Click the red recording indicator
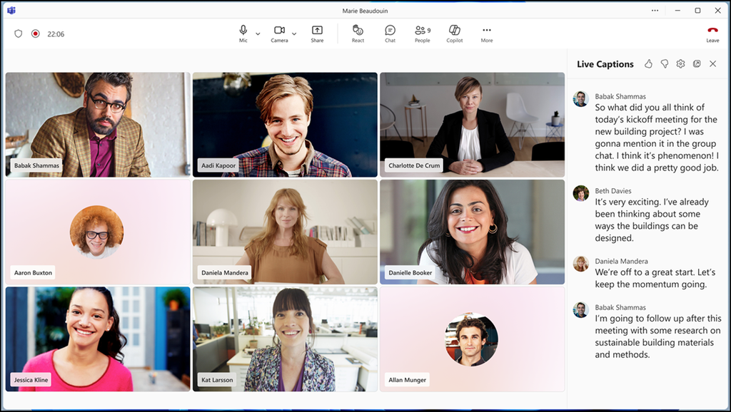This screenshot has width=731, height=412. (x=36, y=34)
